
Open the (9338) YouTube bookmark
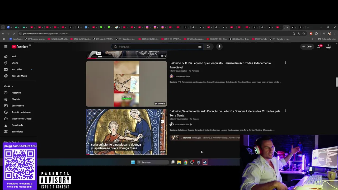point(259,39)
